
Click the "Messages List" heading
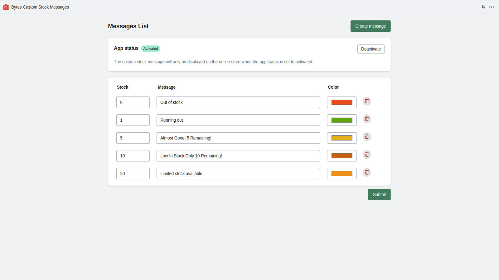128,26
